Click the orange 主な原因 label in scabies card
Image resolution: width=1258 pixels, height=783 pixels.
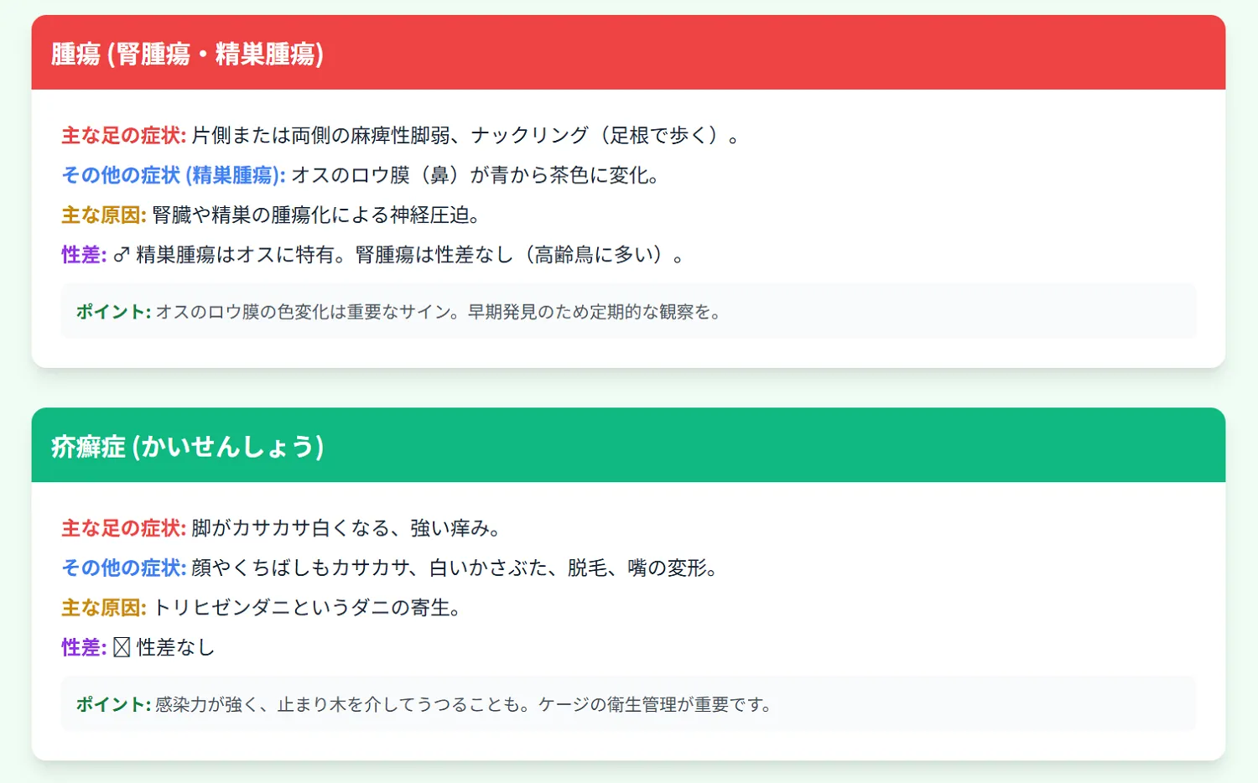(x=104, y=608)
